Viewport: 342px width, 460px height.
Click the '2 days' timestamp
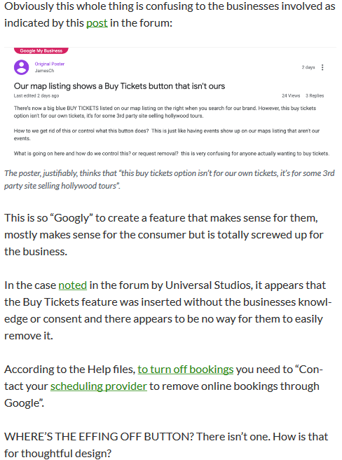[x=308, y=67]
